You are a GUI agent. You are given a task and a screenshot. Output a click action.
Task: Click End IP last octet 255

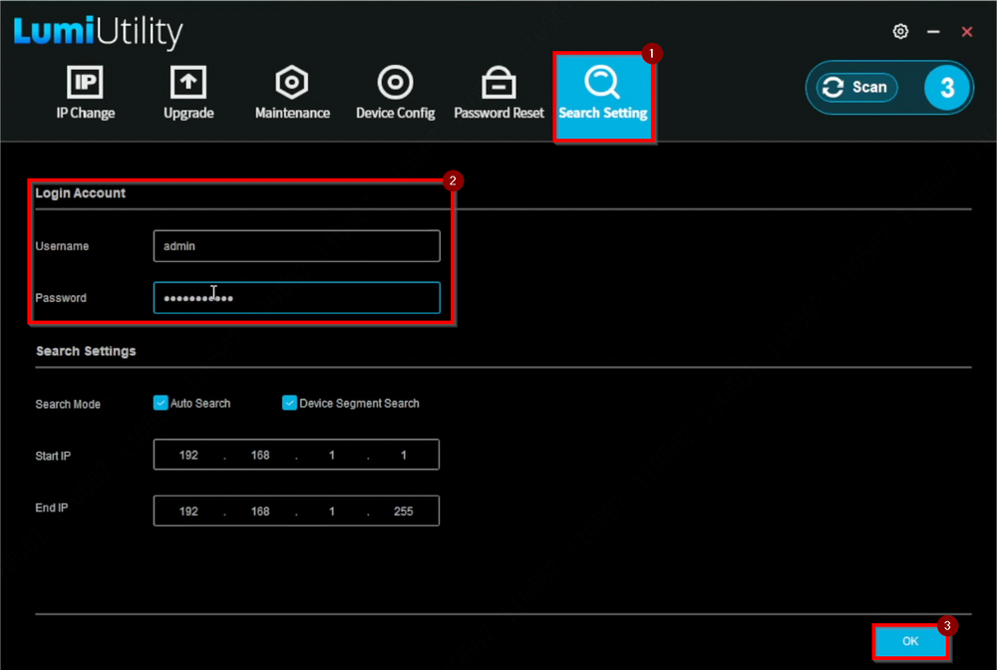click(x=403, y=510)
